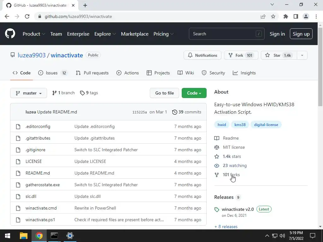
Task: Click the file icon beside .editorconfig
Action: [18, 126]
